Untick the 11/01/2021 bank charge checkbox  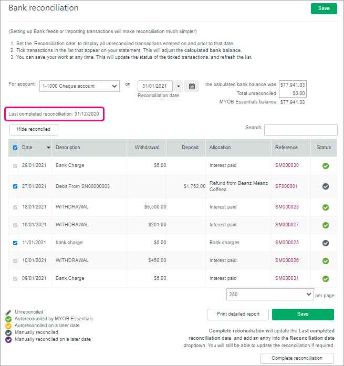coord(15,243)
